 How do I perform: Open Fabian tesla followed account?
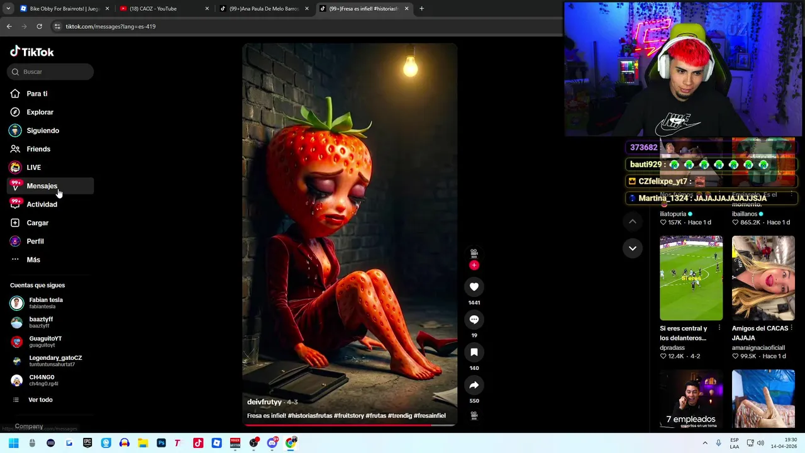pyautogui.click(x=50, y=303)
